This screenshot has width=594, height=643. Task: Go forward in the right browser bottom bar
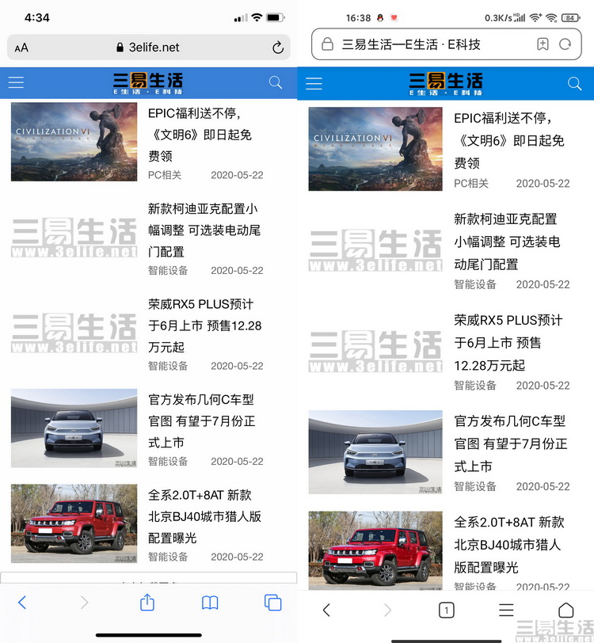(387, 611)
